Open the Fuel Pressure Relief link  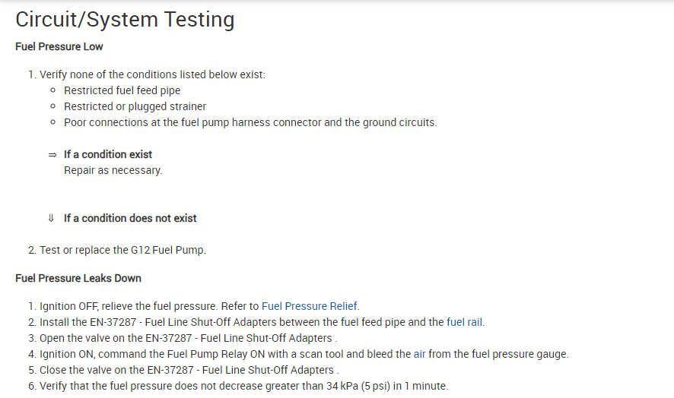[310, 306]
